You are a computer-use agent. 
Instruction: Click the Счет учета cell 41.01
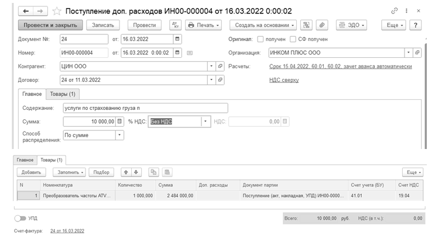pyautogui.click(x=371, y=196)
